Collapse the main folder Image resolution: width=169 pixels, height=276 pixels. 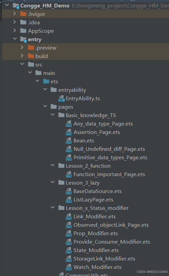[x=30, y=72]
